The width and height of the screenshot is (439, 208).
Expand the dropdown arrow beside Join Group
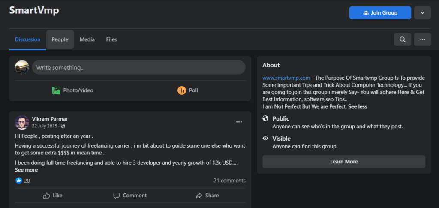[422, 13]
